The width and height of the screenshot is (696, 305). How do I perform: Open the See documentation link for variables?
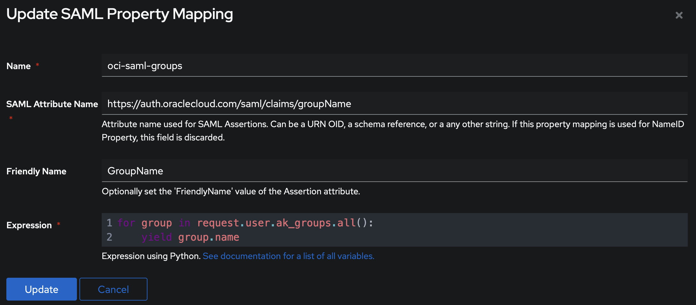[288, 256]
